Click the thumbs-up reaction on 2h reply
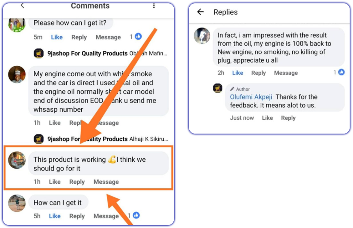The width and height of the screenshot is (353, 228). click(x=342, y=72)
